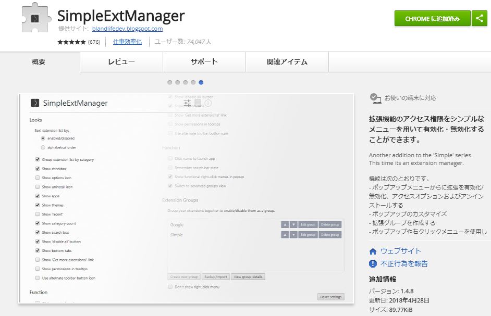Move the Google group up with arrow

285,225
